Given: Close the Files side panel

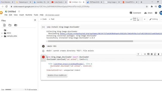Looking at the screenshot, I should pos(35,20).
